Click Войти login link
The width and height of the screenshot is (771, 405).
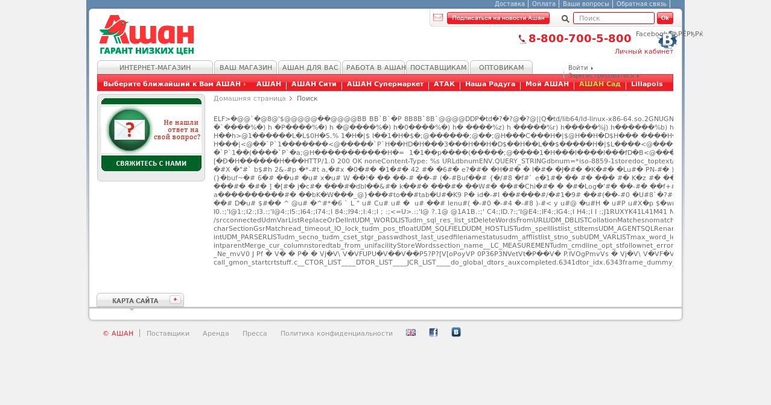[x=578, y=67]
